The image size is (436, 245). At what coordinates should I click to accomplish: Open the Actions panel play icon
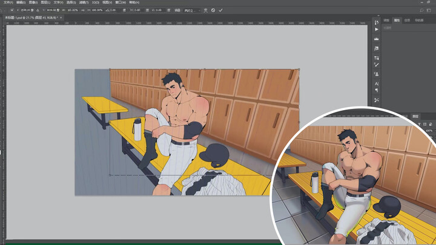click(x=377, y=29)
